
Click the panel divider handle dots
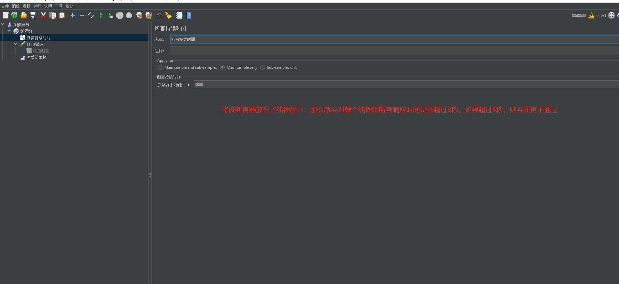point(150,175)
